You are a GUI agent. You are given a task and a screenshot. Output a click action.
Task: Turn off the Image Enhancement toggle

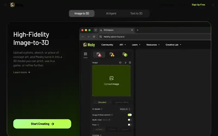[130, 115]
